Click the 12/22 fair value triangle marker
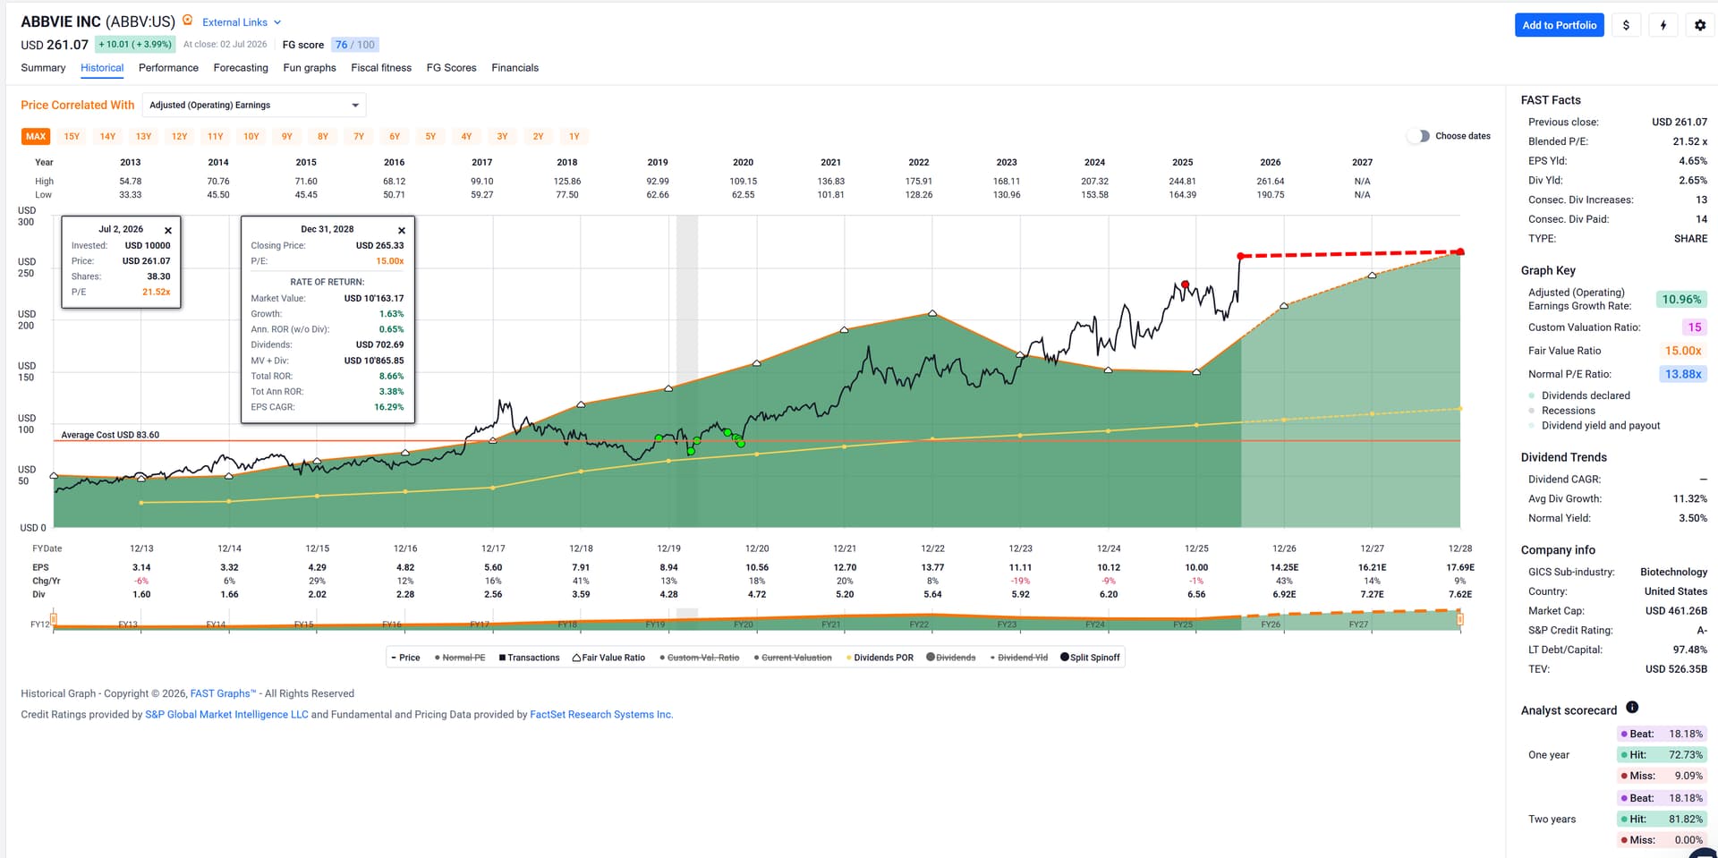1718x858 pixels. tap(932, 313)
